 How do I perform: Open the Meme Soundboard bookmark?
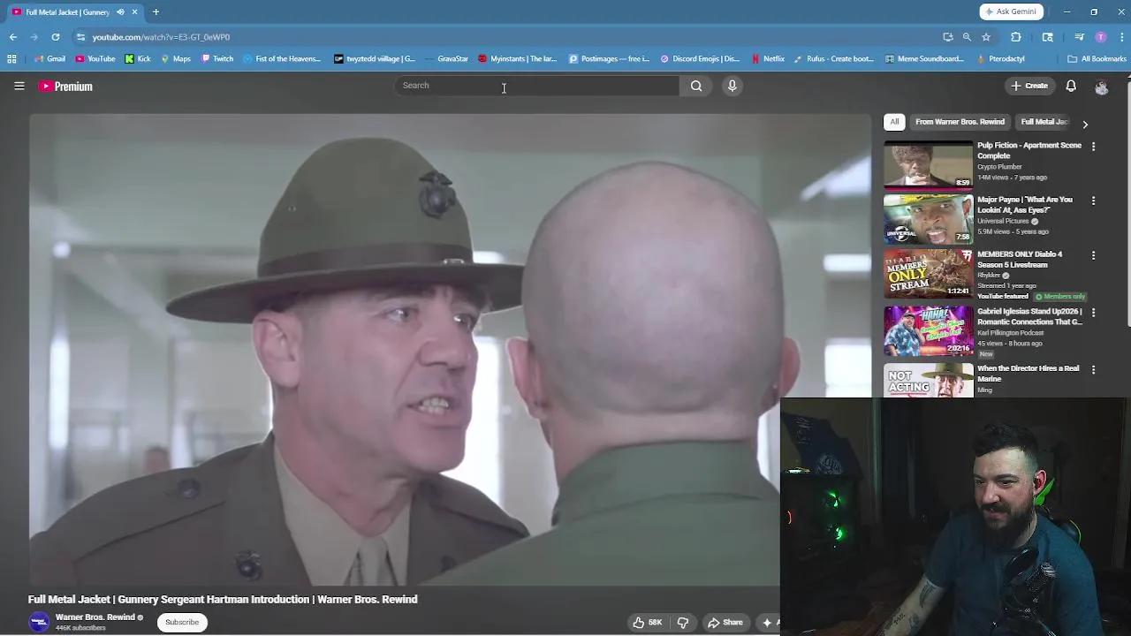(x=924, y=59)
